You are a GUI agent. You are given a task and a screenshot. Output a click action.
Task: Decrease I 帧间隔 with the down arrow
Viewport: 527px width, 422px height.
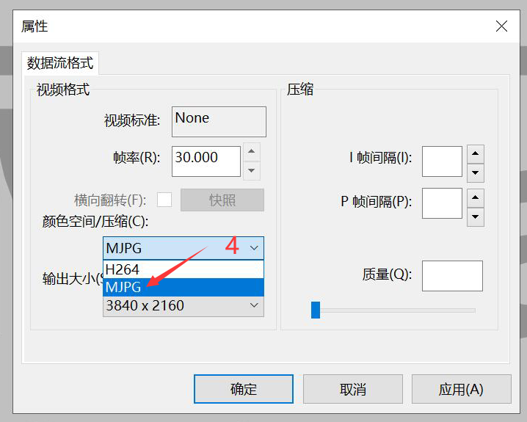(x=475, y=173)
